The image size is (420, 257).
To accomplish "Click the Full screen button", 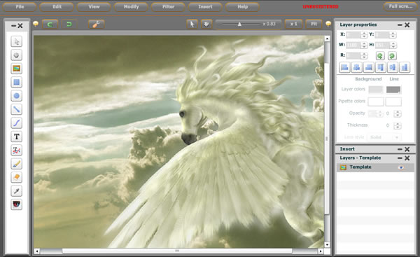I will pyautogui.click(x=400, y=6).
